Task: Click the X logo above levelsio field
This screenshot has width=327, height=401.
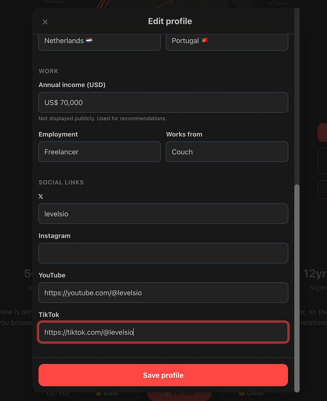Action: tap(40, 196)
